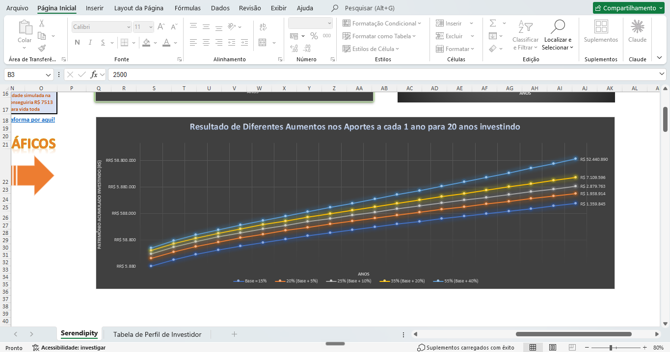Align text left in ribbon
Image resolution: width=670 pixels, height=352 pixels.
[193, 43]
